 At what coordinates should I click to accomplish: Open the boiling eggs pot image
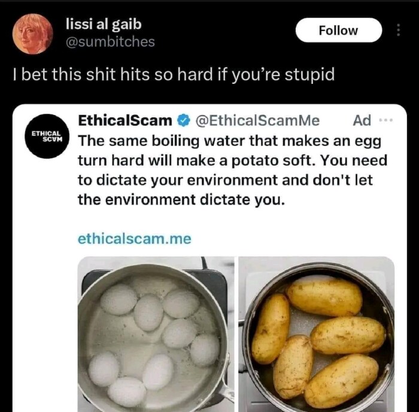click(x=155, y=334)
